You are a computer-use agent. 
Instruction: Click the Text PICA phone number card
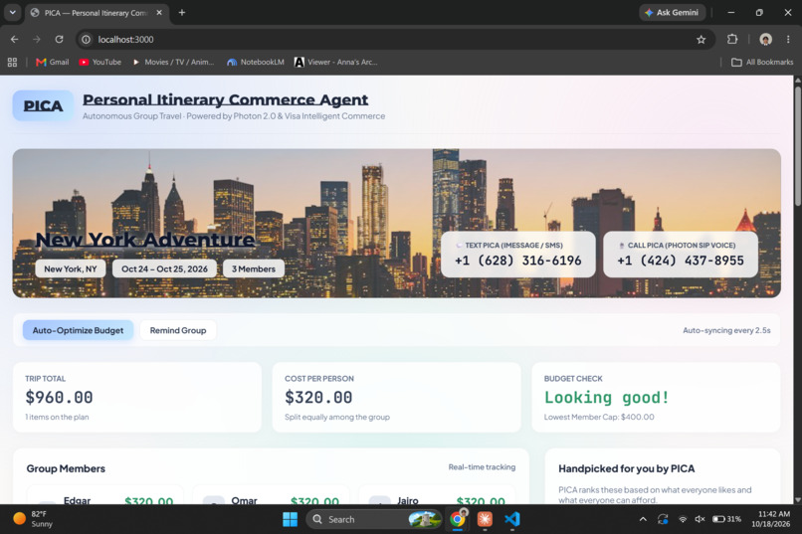[x=518, y=255]
